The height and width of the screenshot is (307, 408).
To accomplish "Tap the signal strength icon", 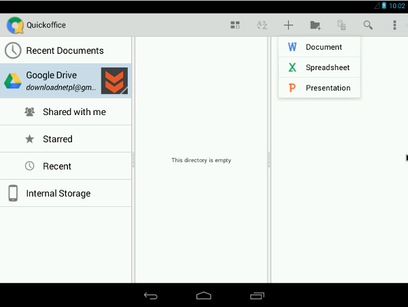I will (377, 5).
